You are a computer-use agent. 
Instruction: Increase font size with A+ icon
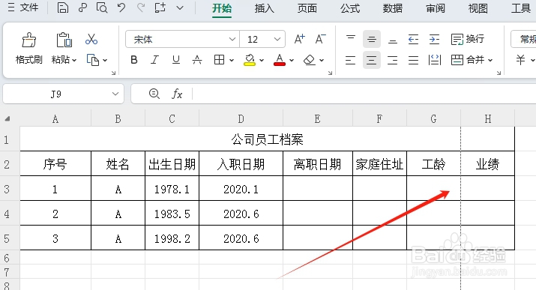tap(299, 39)
